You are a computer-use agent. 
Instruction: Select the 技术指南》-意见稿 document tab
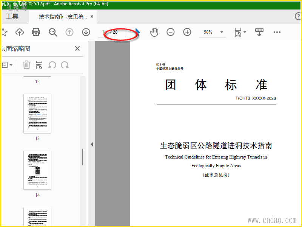pos(63,17)
